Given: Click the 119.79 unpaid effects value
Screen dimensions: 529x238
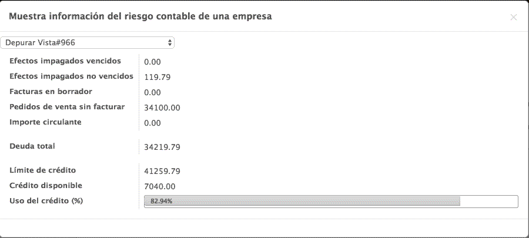Looking at the screenshot, I should 153,77.
